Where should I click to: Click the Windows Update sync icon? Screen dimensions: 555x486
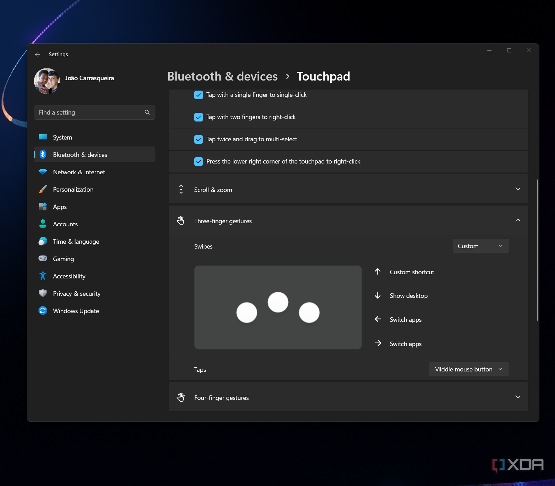click(x=43, y=311)
